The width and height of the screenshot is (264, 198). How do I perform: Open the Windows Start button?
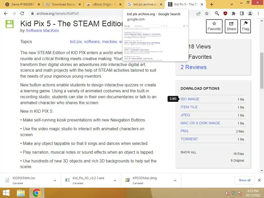[6, 193]
